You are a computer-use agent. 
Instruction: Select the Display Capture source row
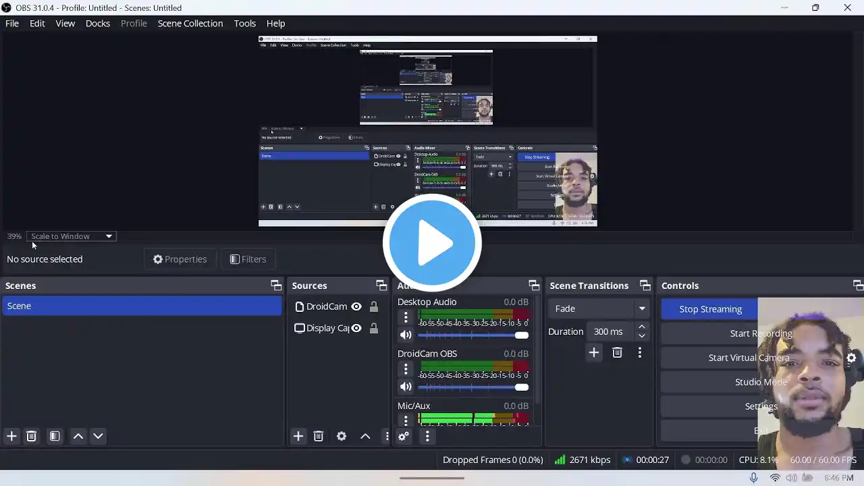pos(337,328)
